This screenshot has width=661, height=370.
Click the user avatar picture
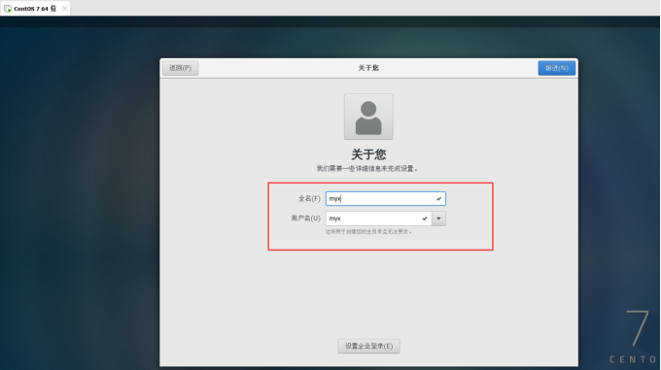[368, 117]
